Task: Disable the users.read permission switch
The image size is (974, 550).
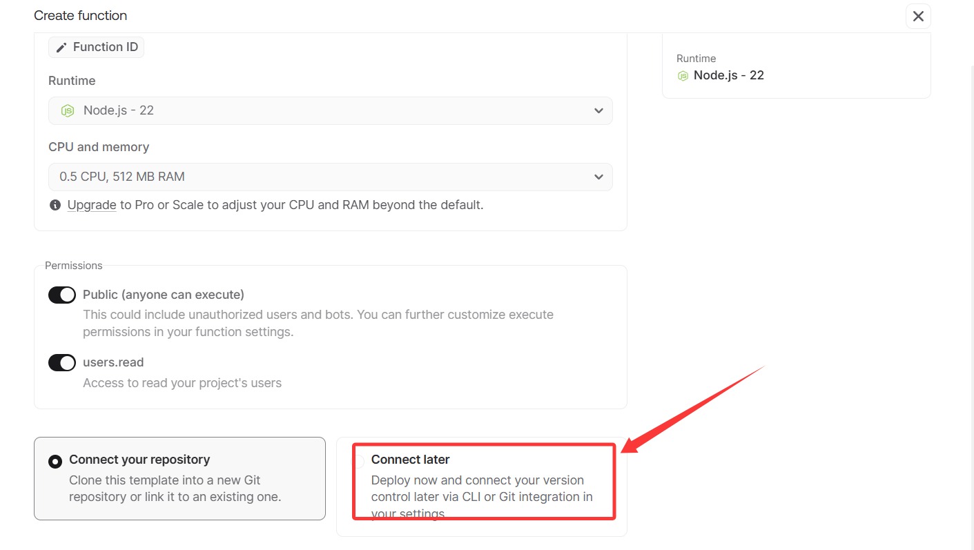Action: tap(61, 363)
